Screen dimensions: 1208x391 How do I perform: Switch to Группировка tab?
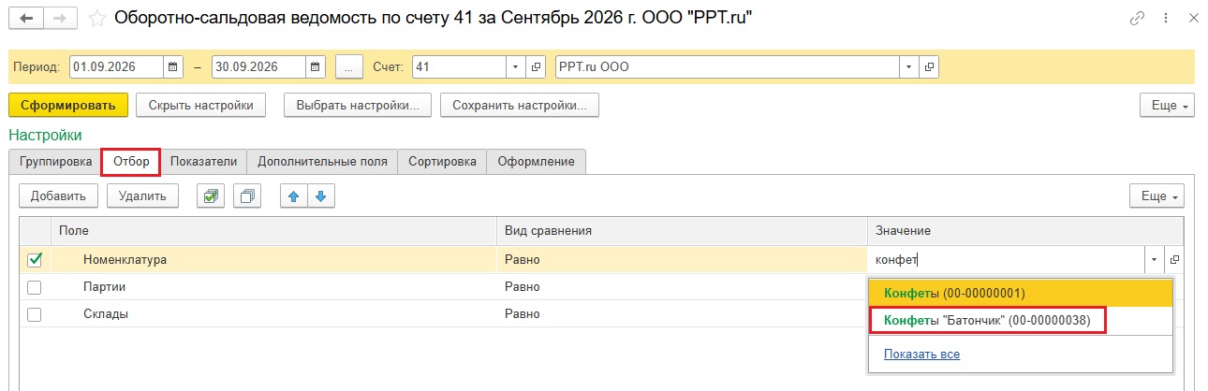point(55,161)
